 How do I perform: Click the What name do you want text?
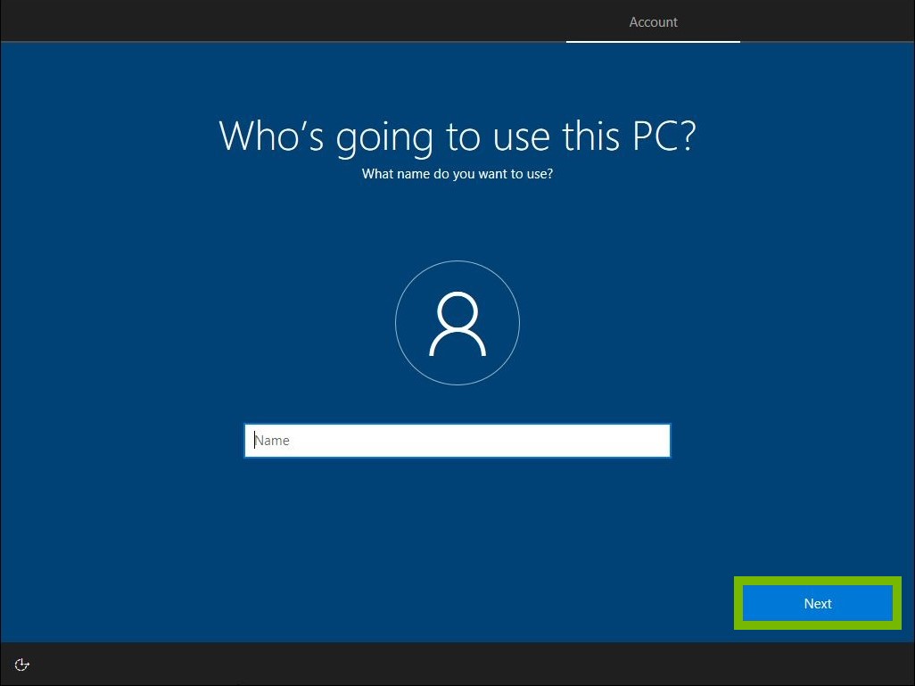(x=457, y=174)
